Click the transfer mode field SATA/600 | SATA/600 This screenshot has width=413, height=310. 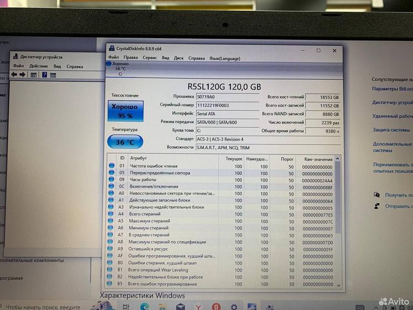[x=228, y=122]
